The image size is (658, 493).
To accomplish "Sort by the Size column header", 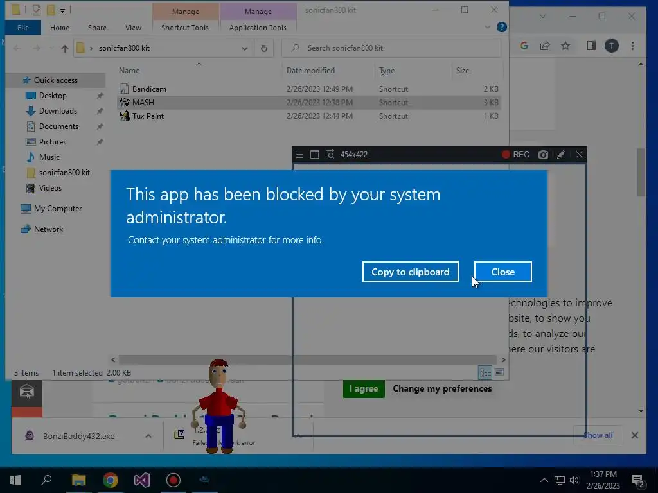I will tap(463, 71).
